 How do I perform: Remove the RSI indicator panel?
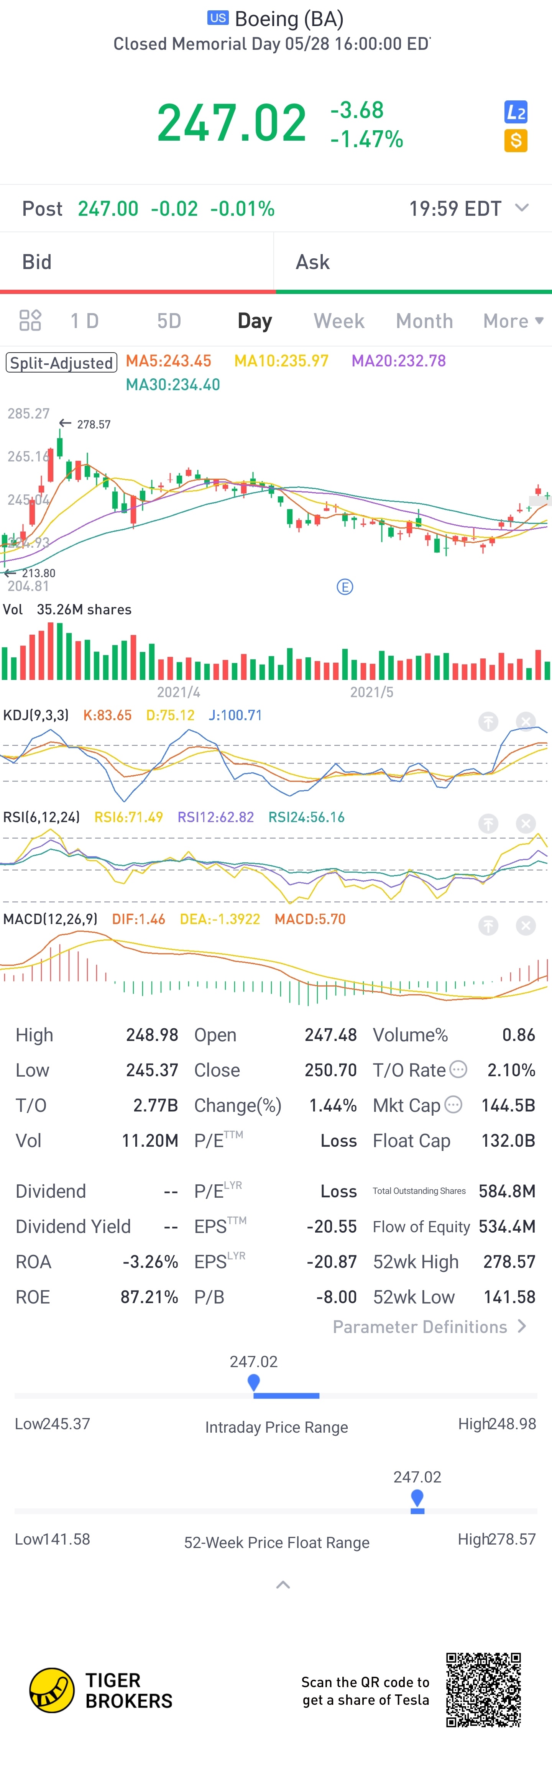(x=526, y=823)
